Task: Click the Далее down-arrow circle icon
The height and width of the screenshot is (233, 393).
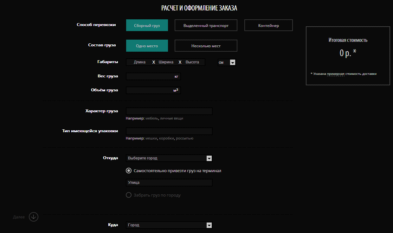Action: [x=34, y=217]
